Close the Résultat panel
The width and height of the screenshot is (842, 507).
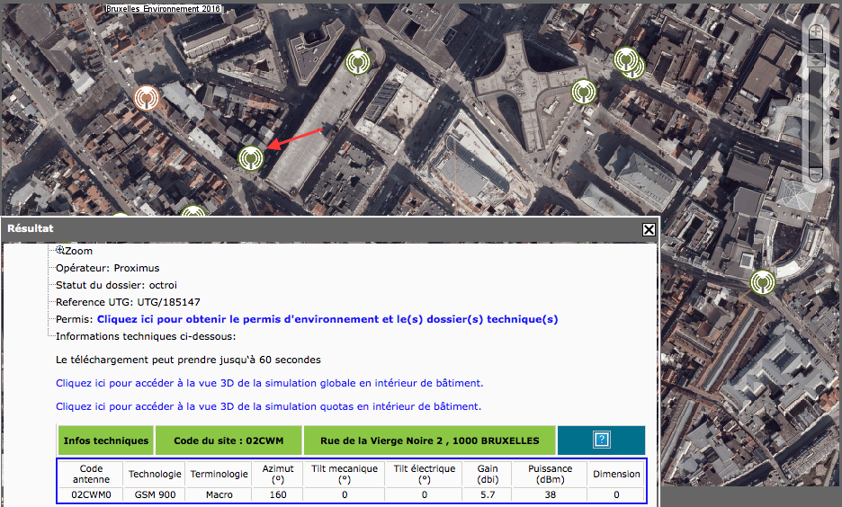(x=649, y=229)
